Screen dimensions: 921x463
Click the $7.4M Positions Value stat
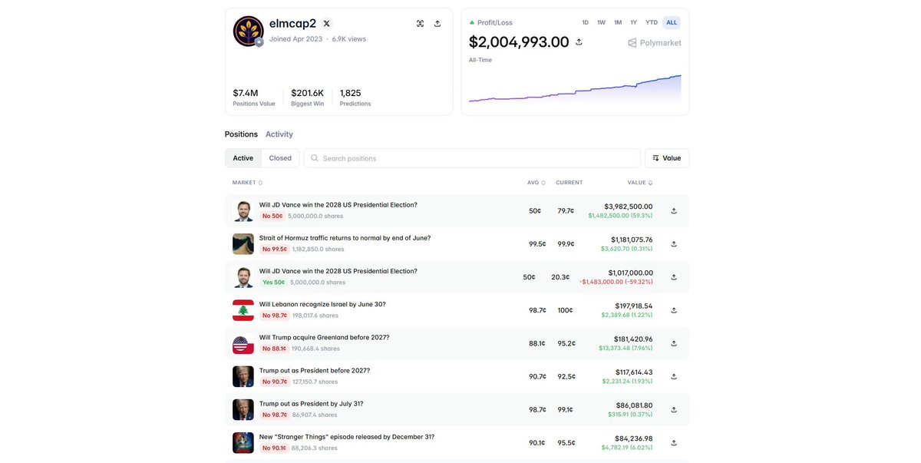click(x=254, y=98)
